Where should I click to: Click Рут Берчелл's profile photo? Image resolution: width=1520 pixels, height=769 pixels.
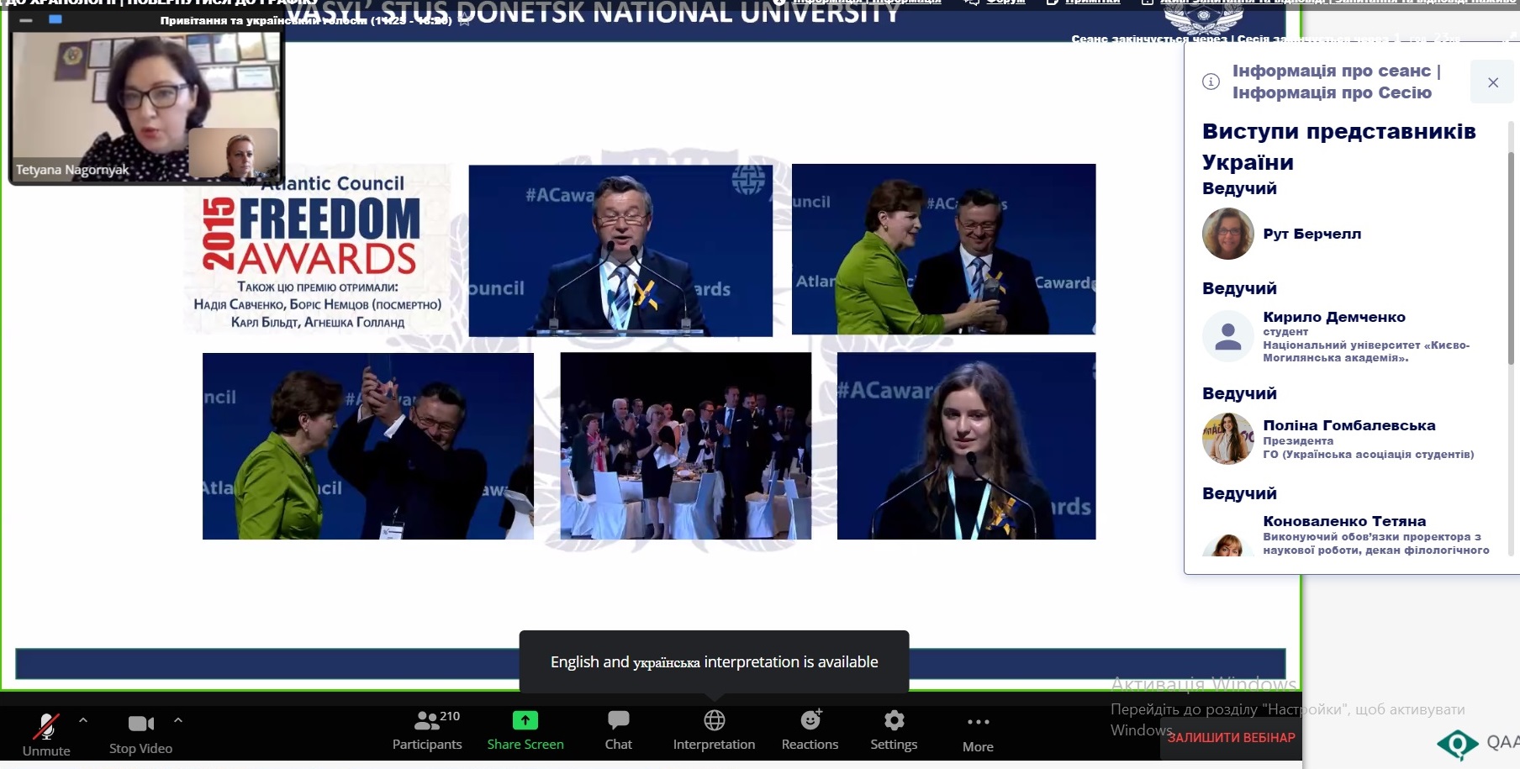1228,234
